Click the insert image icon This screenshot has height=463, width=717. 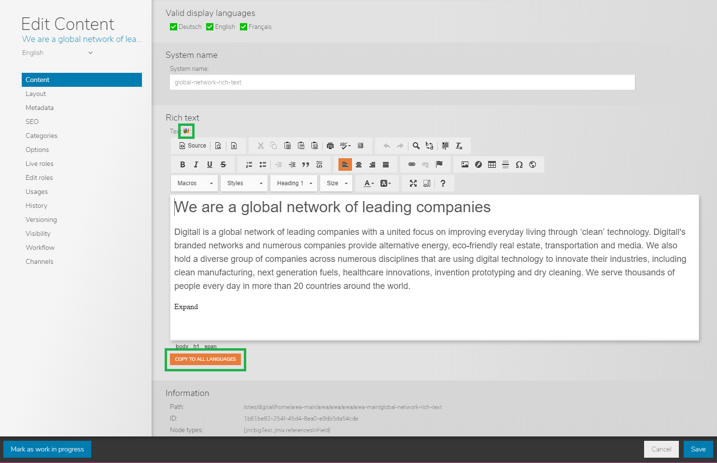pyautogui.click(x=465, y=164)
